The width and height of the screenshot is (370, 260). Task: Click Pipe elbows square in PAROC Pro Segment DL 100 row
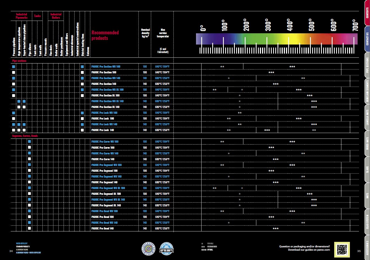29,194
